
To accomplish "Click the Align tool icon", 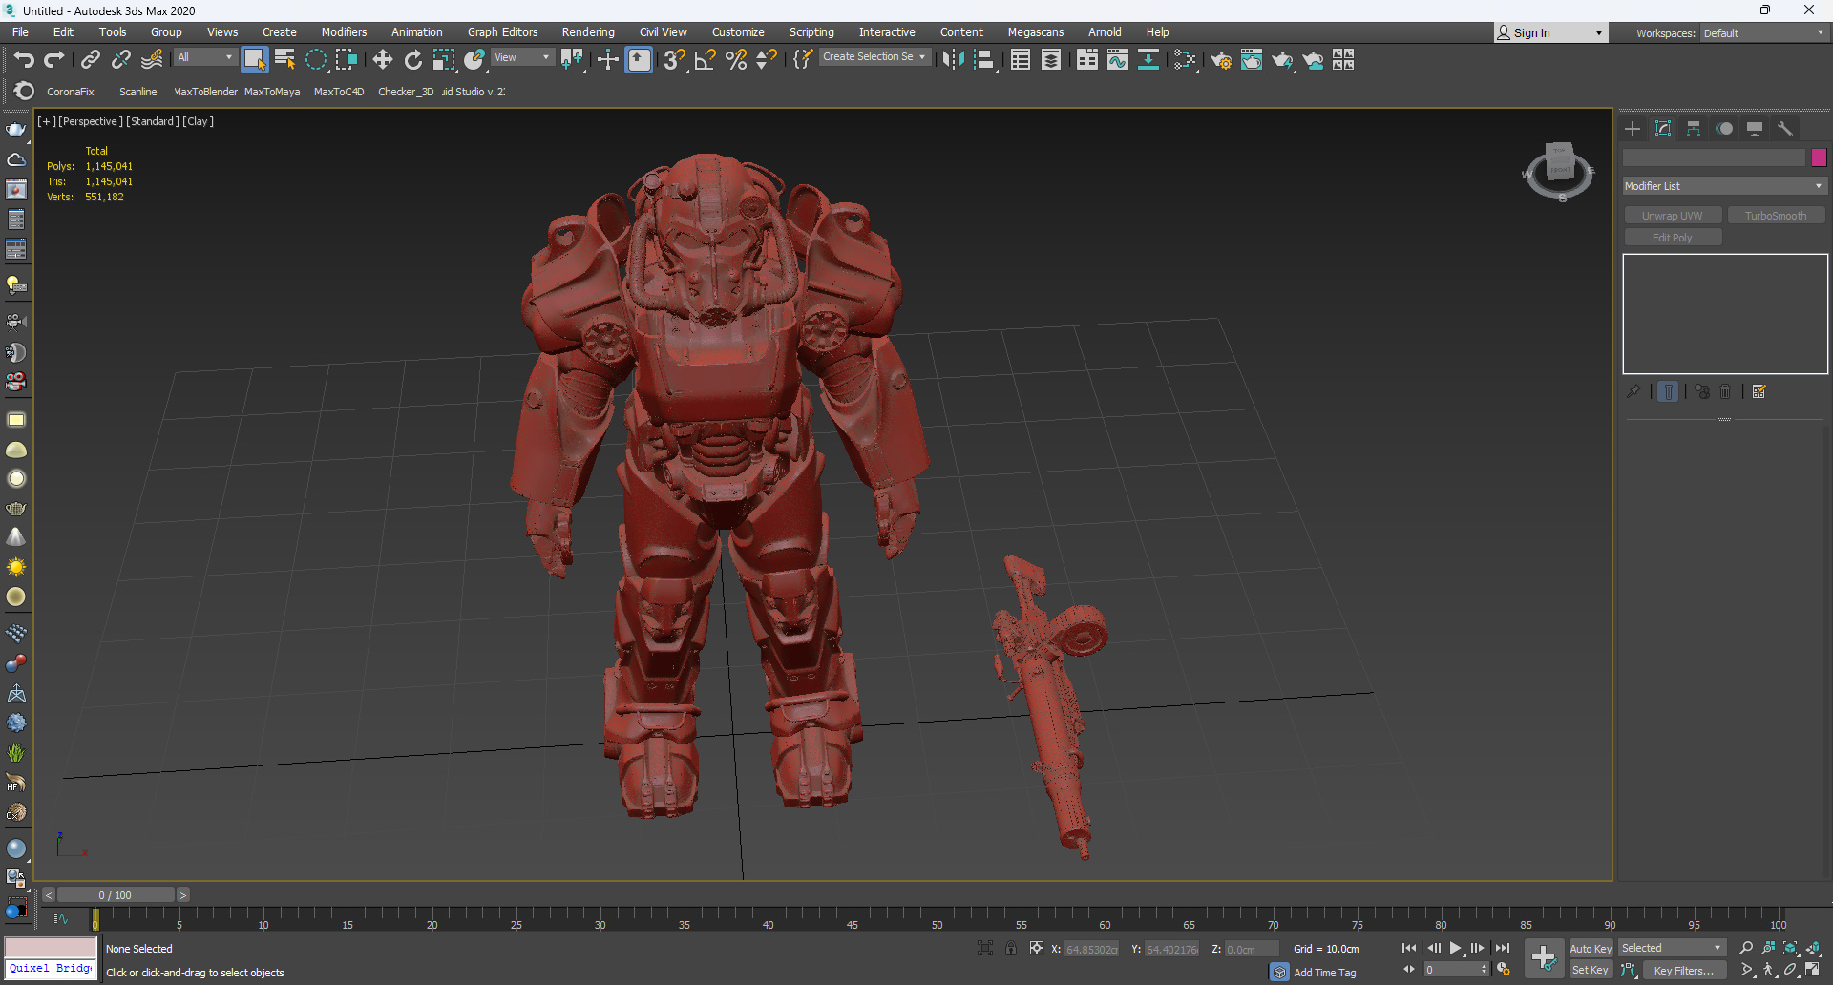I will [984, 60].
